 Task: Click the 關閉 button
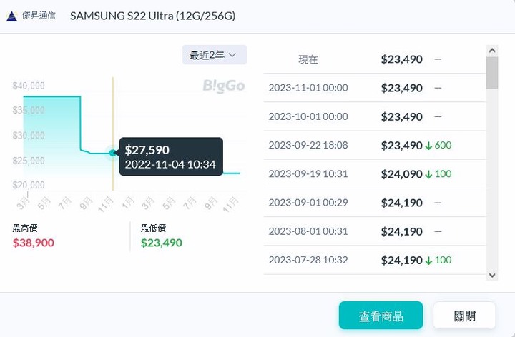(464, 316)
